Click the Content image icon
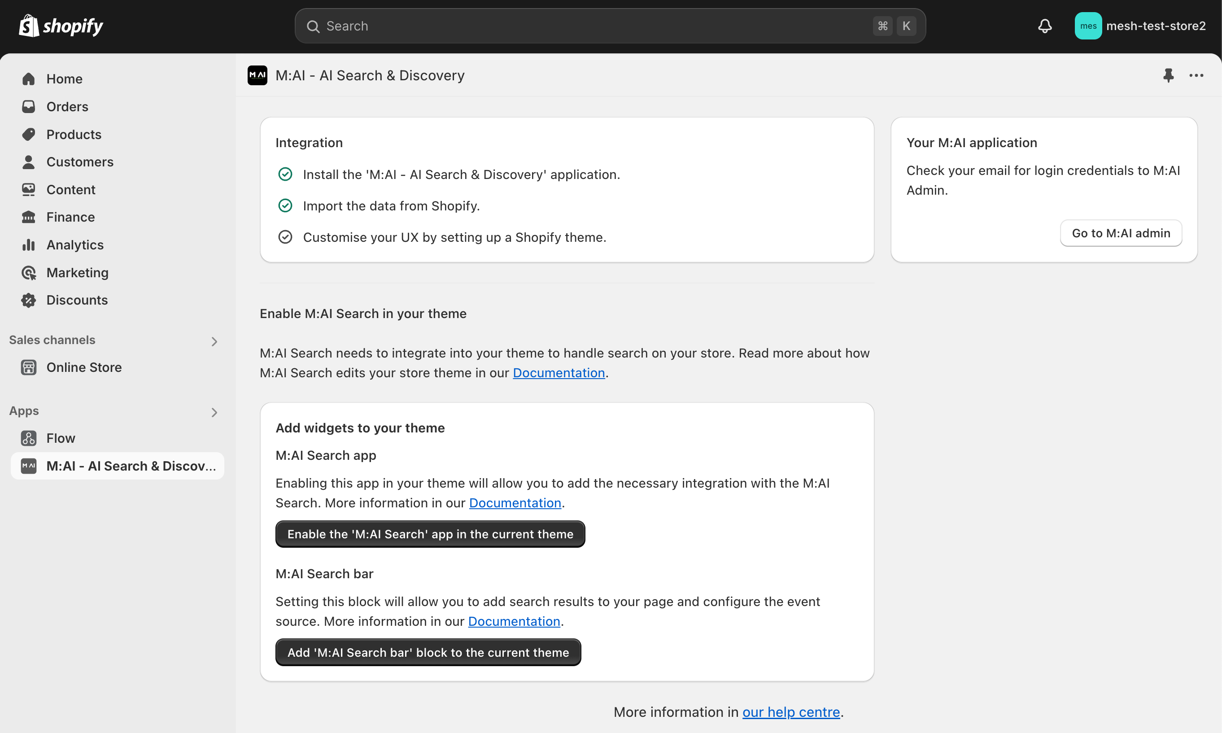Image resolution: width=1222 pixels, height=733 pixels. pos(29,190)
